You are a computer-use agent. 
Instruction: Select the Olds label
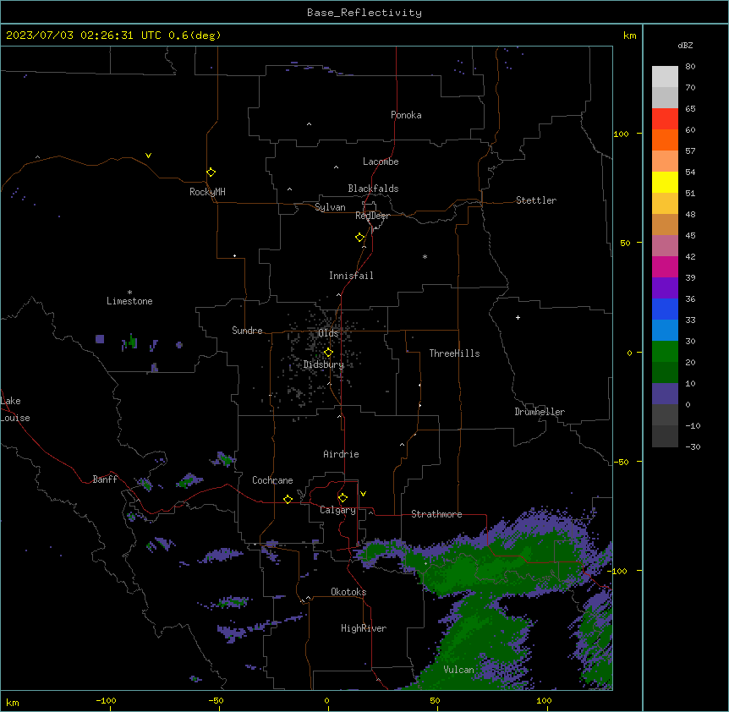(328, 333)
